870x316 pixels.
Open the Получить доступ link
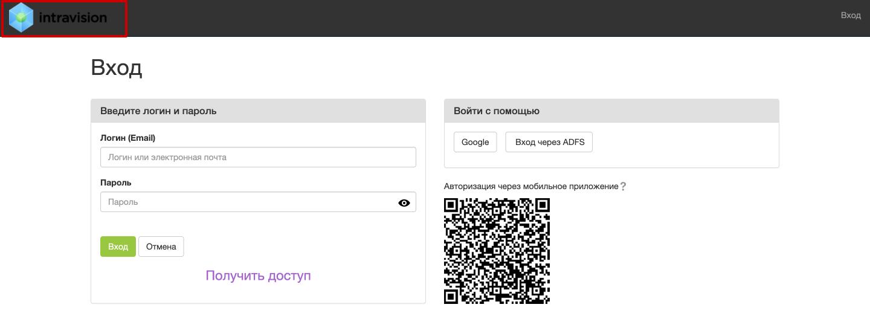pos(258,276)
